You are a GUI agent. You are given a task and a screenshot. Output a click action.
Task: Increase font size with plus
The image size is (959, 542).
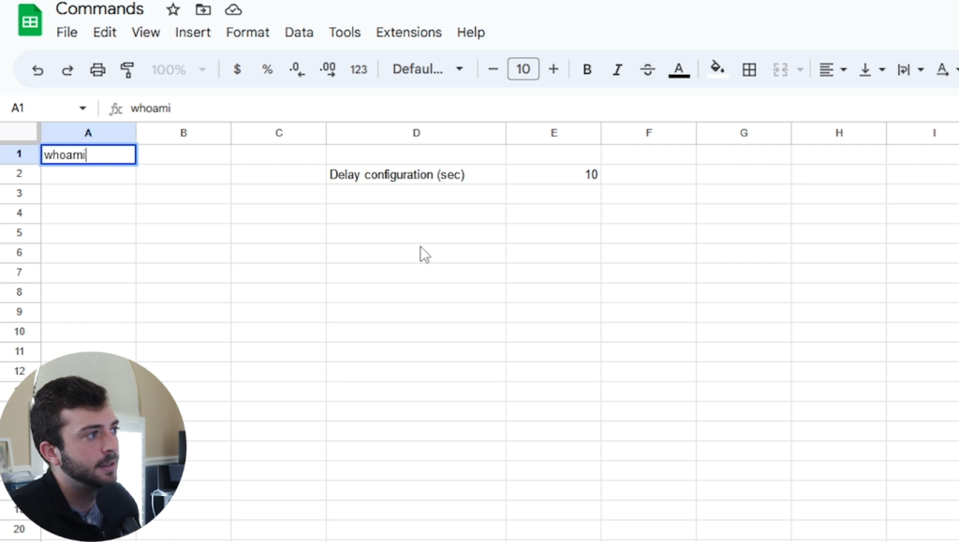[553, 69]
